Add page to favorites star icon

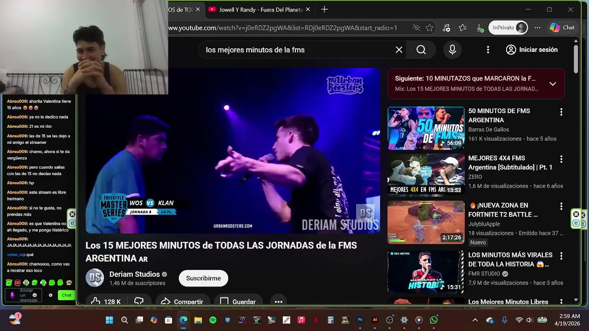[x=429, y=28]
